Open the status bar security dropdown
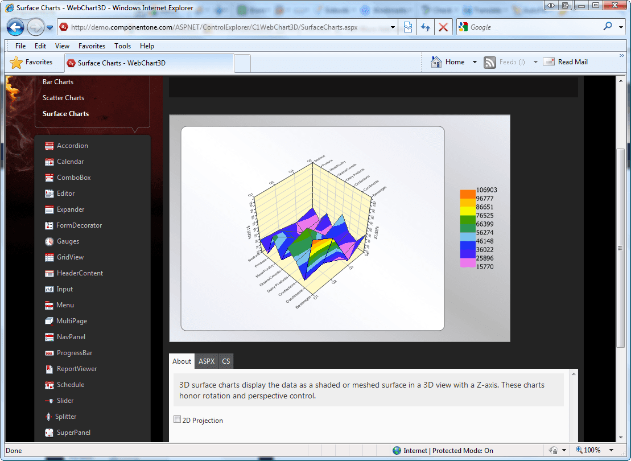This screenshot has width=631, height=461. [564, 450]
